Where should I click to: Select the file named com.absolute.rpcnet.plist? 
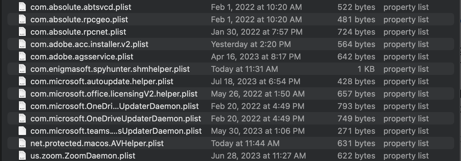tap(78, 32)
